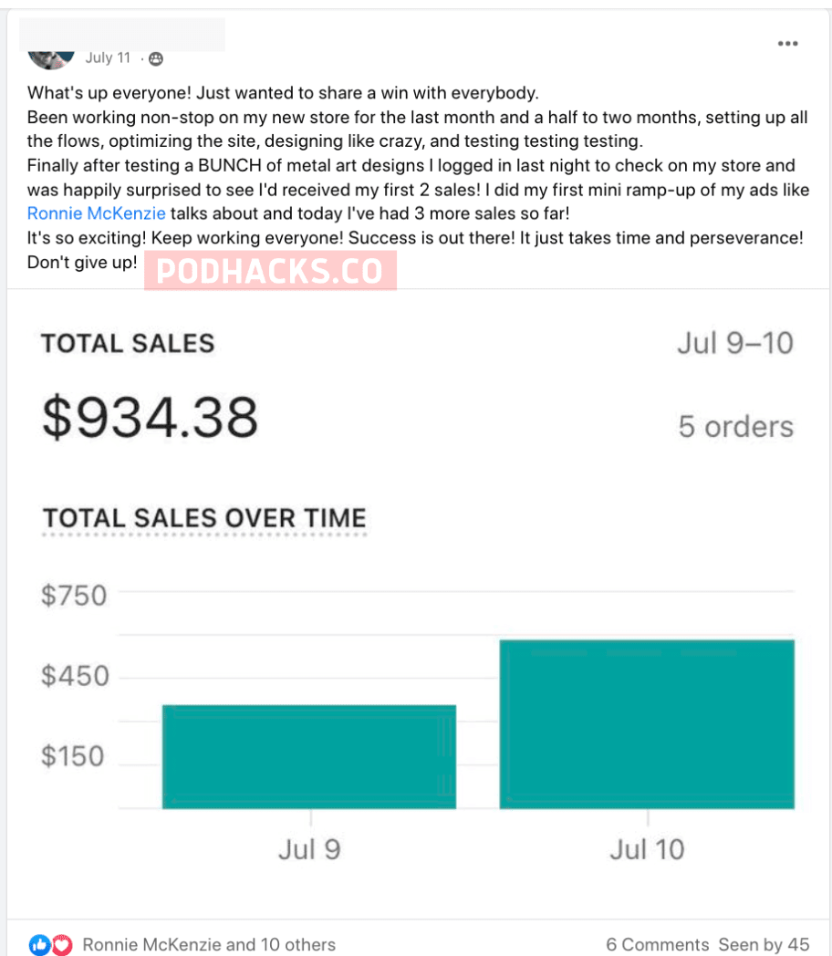Open the Ronnie McKenzie mention in the post text
Screen dimensions: 832x956
click(96, 213)
